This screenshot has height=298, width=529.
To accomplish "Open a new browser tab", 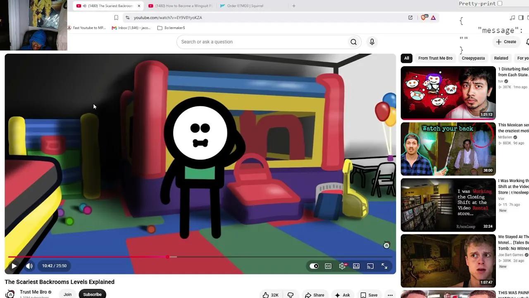I will tap(294, 6).
